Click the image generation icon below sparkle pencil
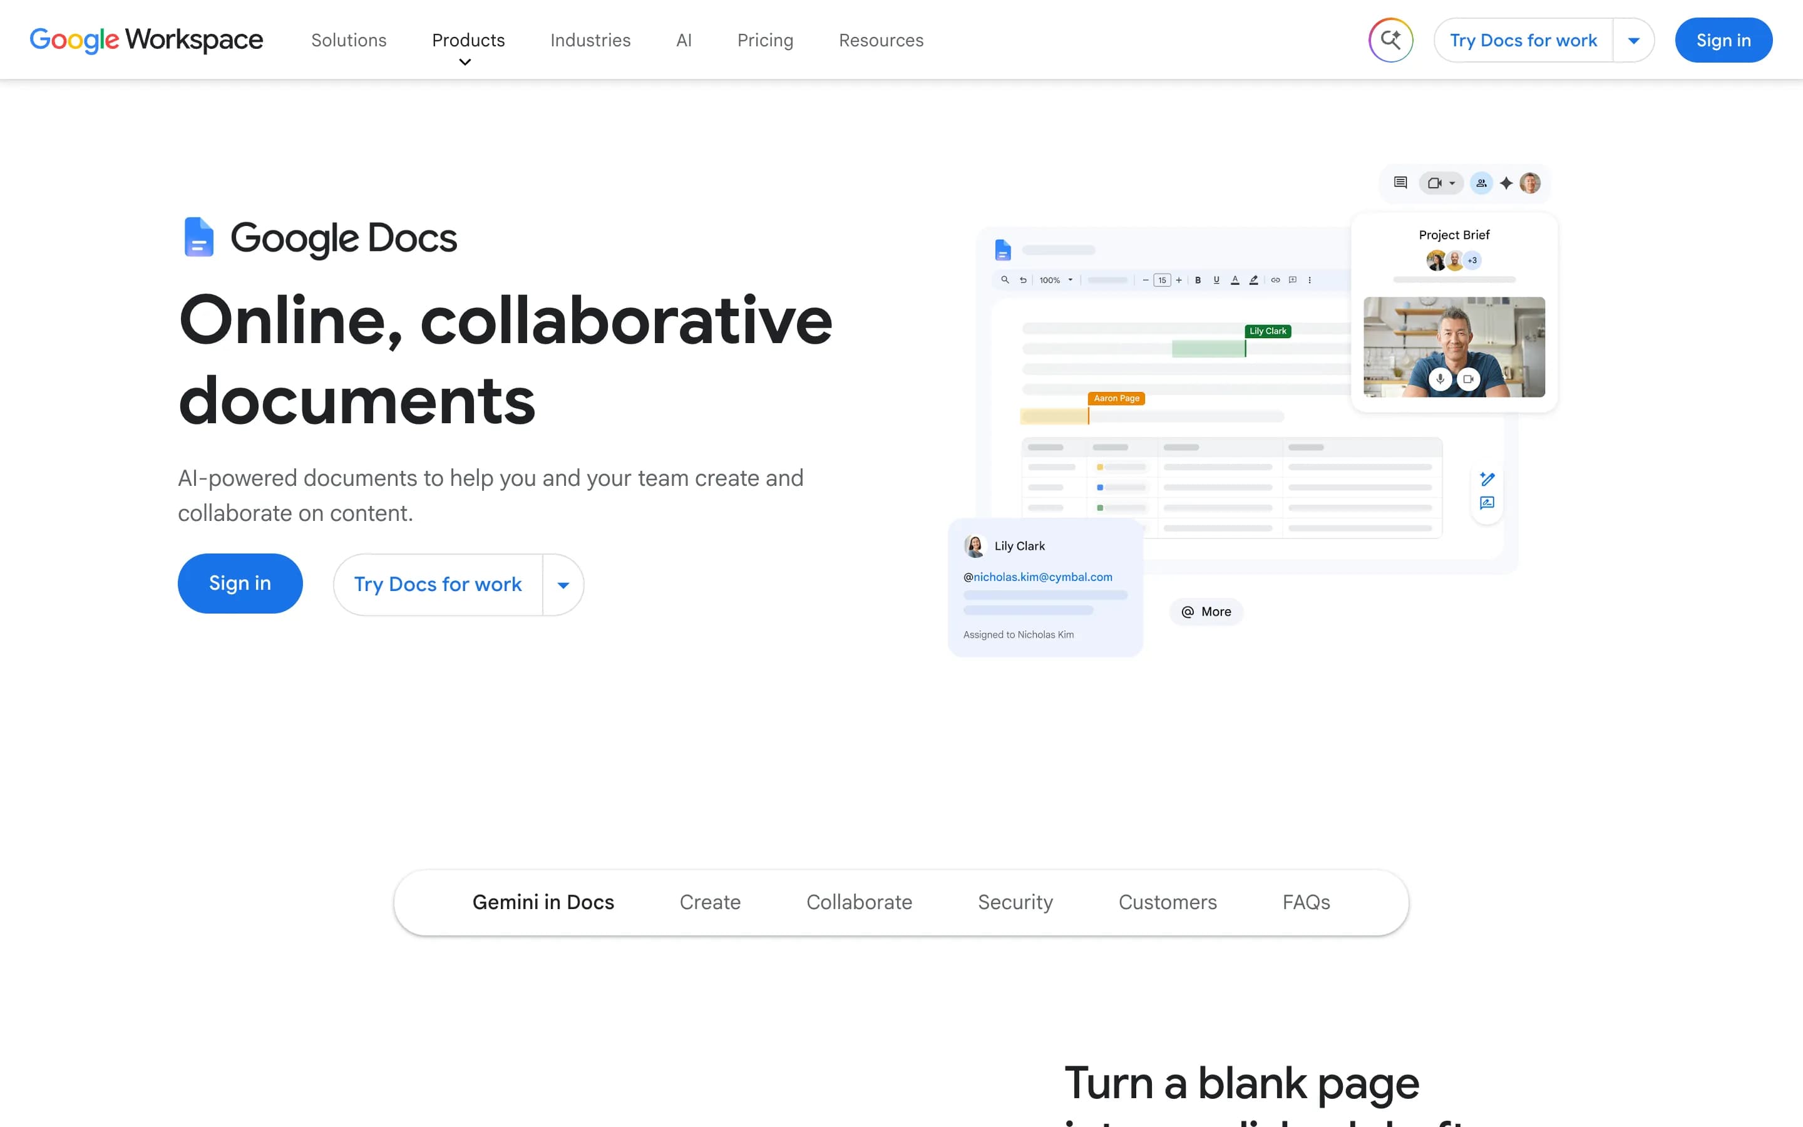 1487,503
